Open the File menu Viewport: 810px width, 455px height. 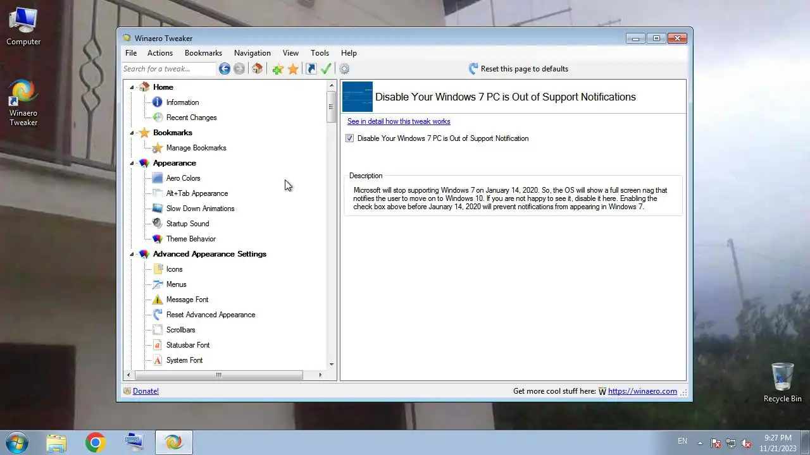tap(131, 53)
